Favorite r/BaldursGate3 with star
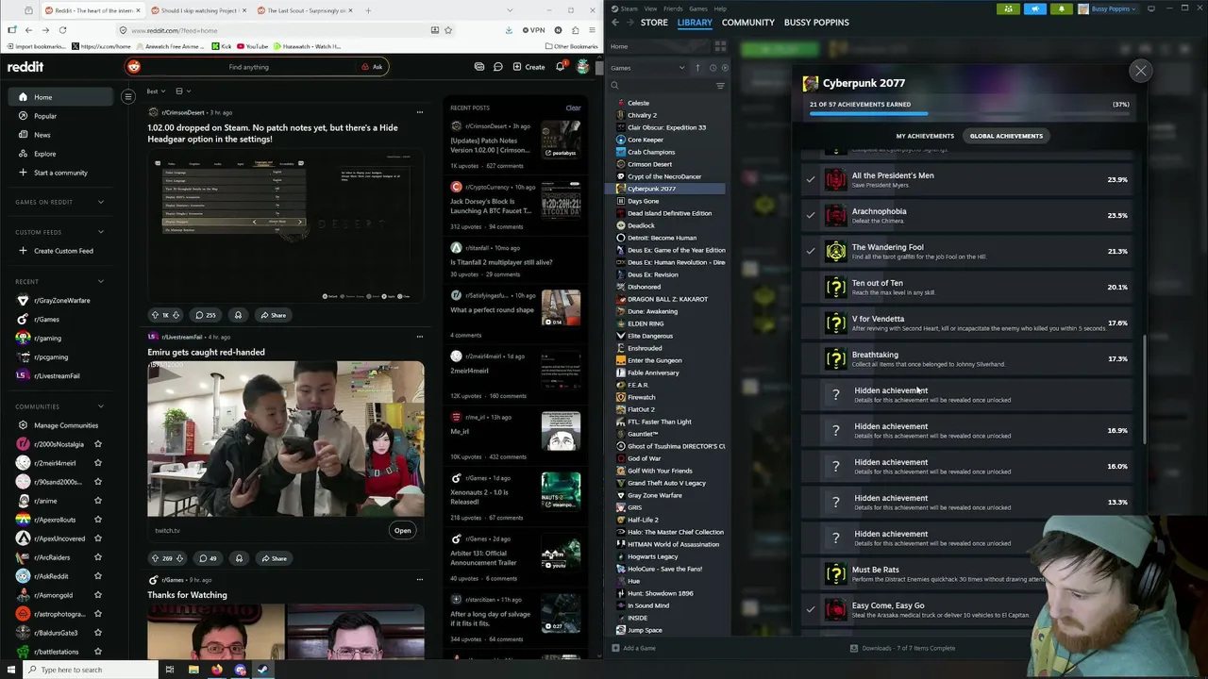The image size is (1208, 679). [x=98, y=633]
